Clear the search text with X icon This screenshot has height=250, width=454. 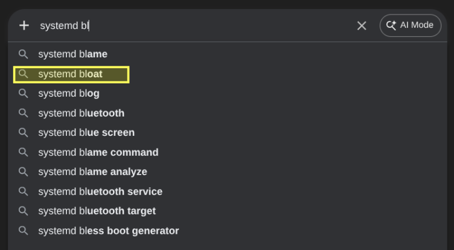tap(362, 25)
